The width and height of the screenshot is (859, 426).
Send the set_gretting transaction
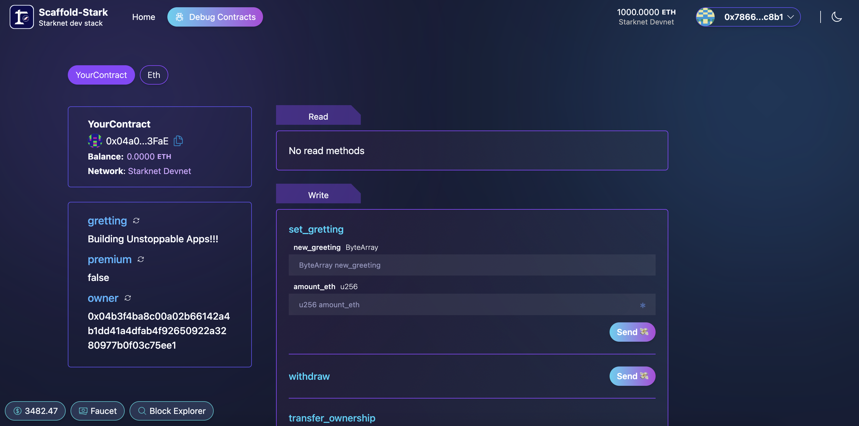pos(632,332)
